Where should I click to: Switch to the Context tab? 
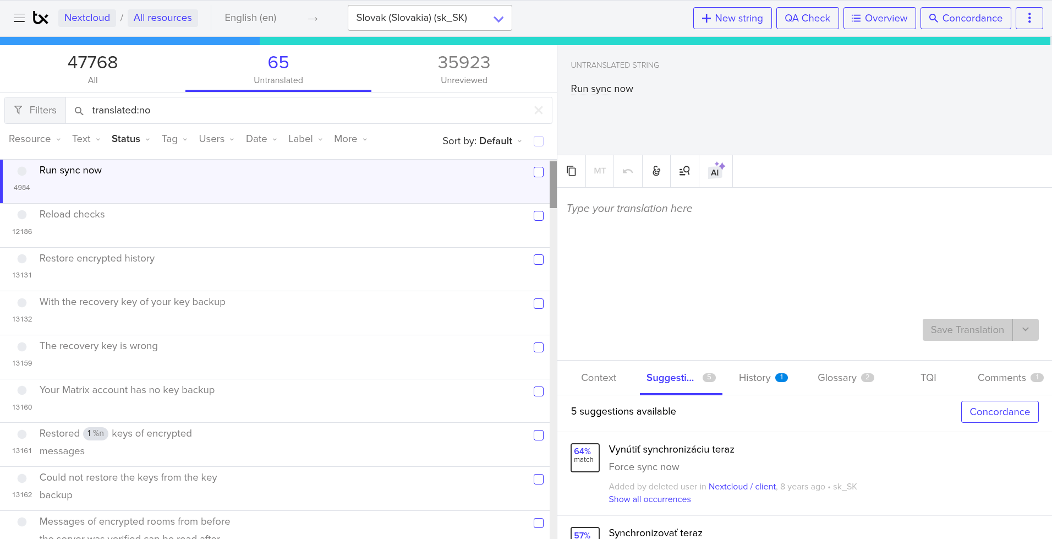click(x=599, y=378)
